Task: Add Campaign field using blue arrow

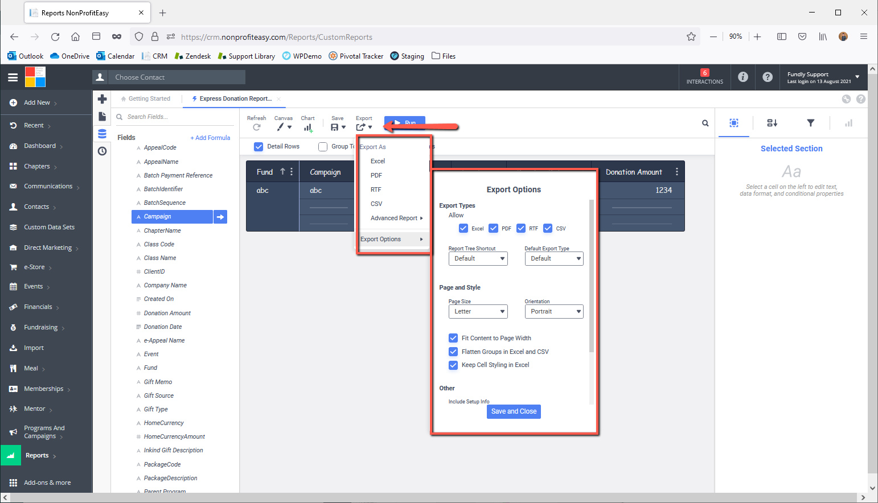Action: pos(220,217)
